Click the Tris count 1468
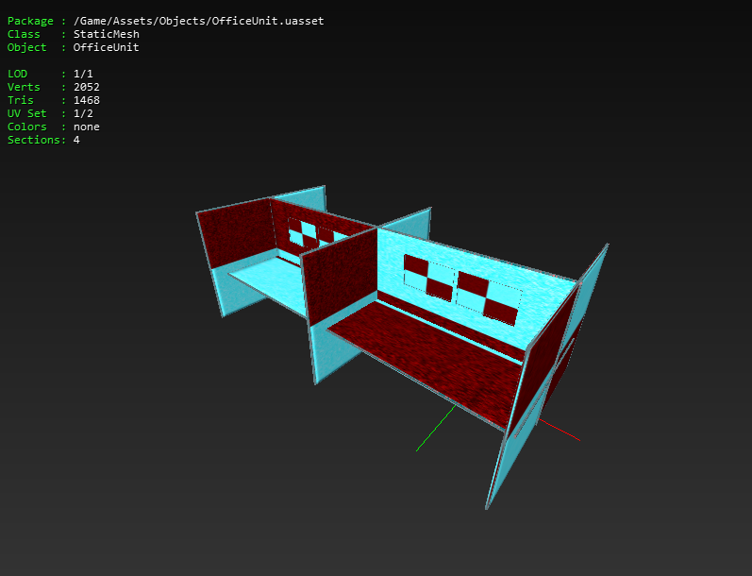Viewport: 752px width, 576px height. [x=86, y=100]
